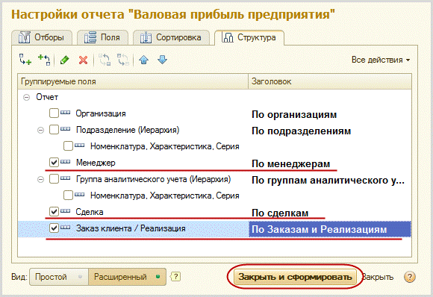This screenshot has width=433, height=297.
Task: Click the field icon next to Организация
Action: point(65,113)
